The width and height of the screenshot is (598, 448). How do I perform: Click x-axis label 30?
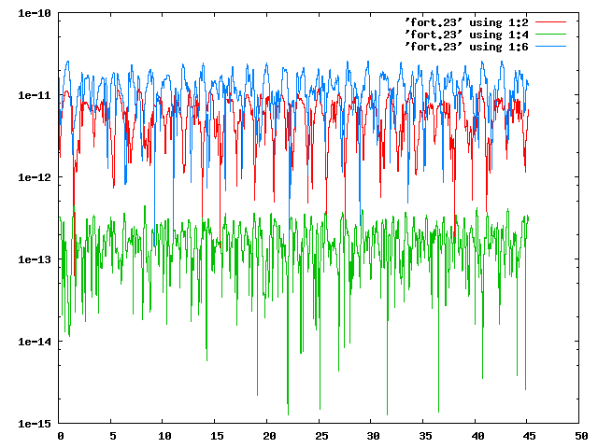click(x=374, y=436)
